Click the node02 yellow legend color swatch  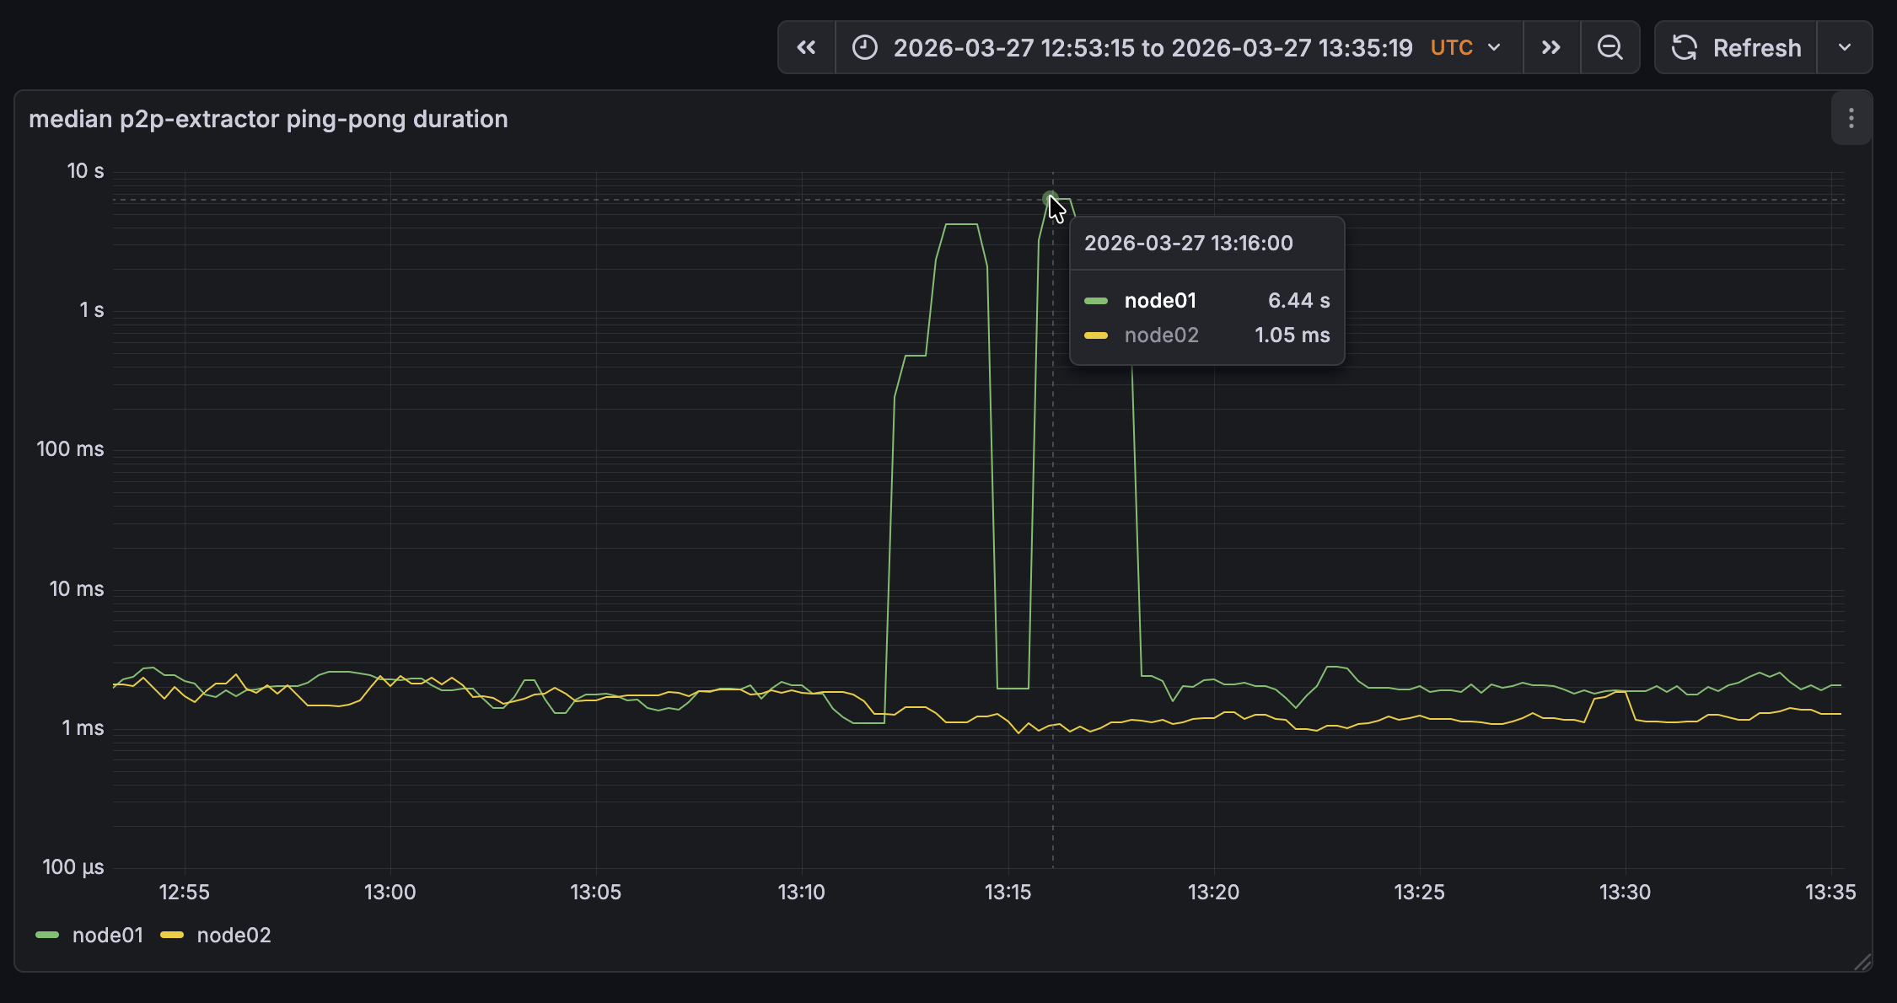pos(172,935)
